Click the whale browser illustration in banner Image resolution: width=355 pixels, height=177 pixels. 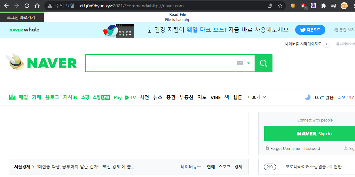click(118, 31)
